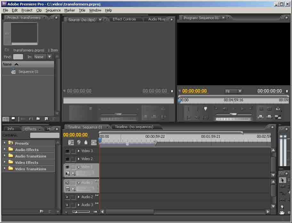Click the Find input field in Project panel
The image size is (292, 223).
[18, 57]
